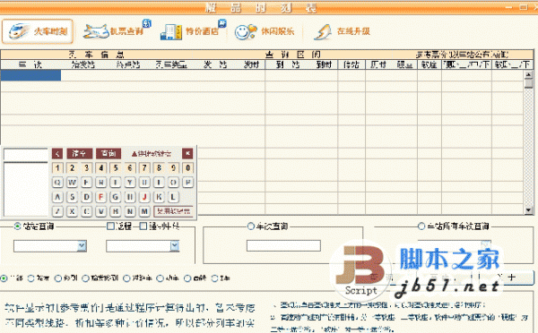This screenshot has height=333, width=538.
Task: Click the 车次 column header
Action: [30, 64]
